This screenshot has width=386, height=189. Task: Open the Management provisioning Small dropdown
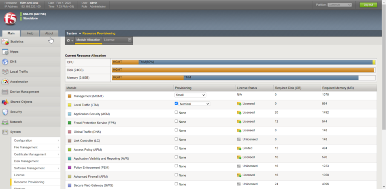(x=190, y=95)
